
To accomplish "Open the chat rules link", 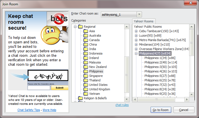I will [122, 105].
